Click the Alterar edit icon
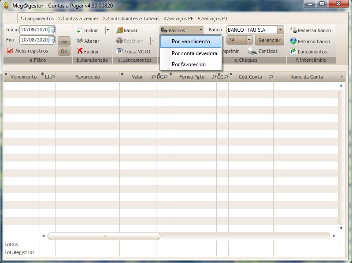Viewport: 352px width, 263px height. coord(80,41)
